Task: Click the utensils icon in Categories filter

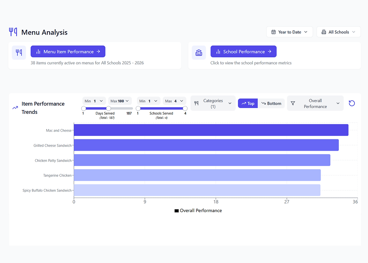Action: [196, 103]
